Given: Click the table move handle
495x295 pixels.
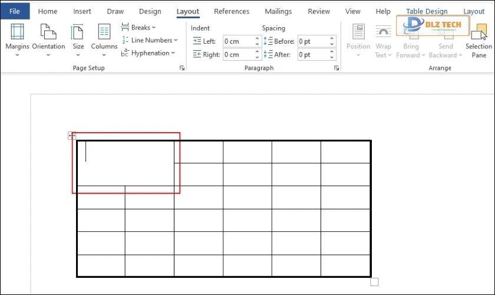Looking at the screenshot, I should point(72,136).
